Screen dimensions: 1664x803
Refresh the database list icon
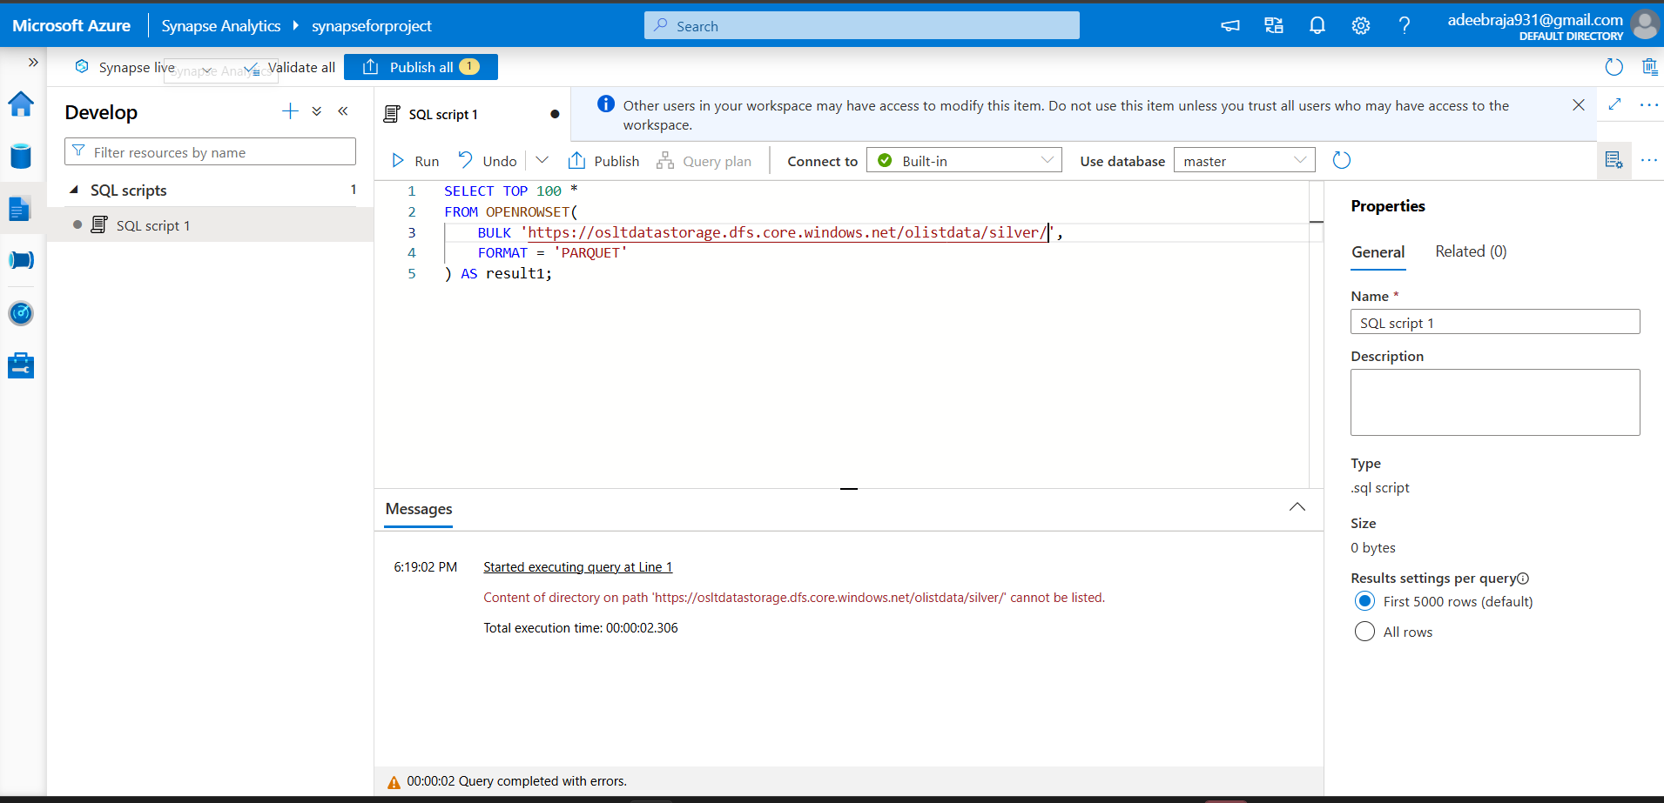1342,160
